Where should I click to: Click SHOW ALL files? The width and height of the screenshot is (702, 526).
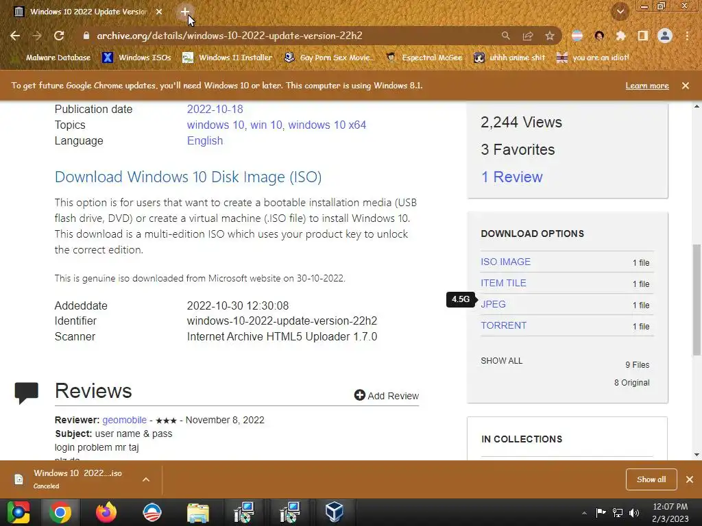click(x=501, y=361)
